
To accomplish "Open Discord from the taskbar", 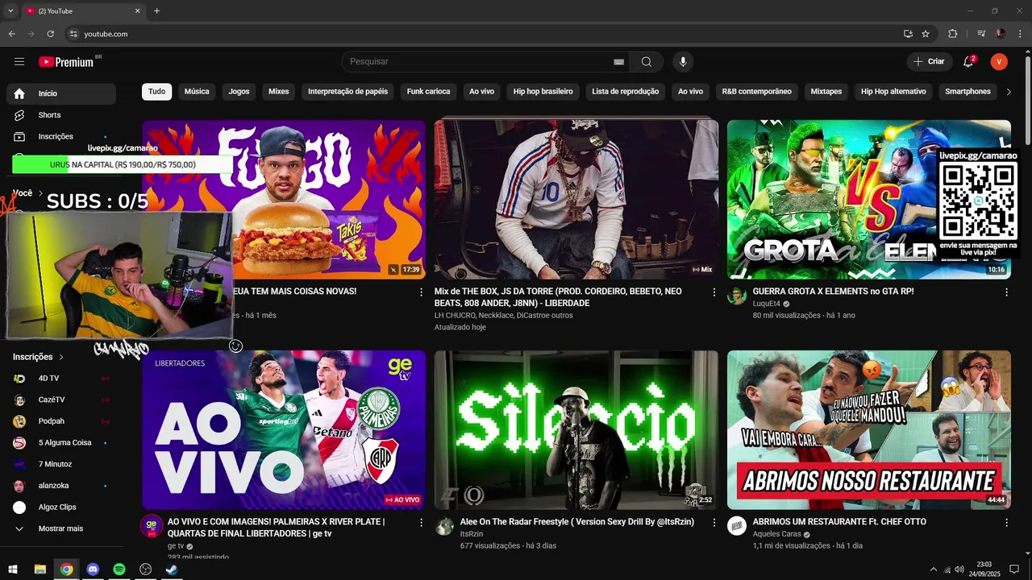I will [93, 570].
